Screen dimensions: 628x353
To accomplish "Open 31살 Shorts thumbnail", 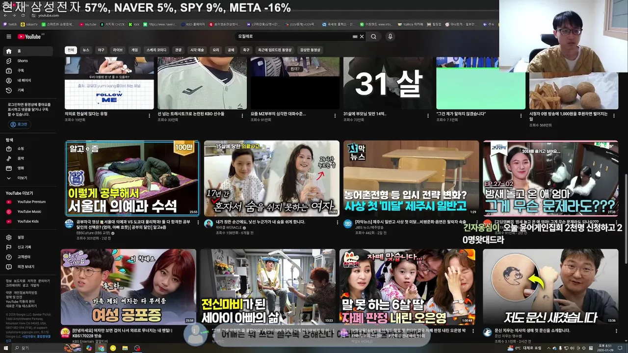I will tap(388, 83).
